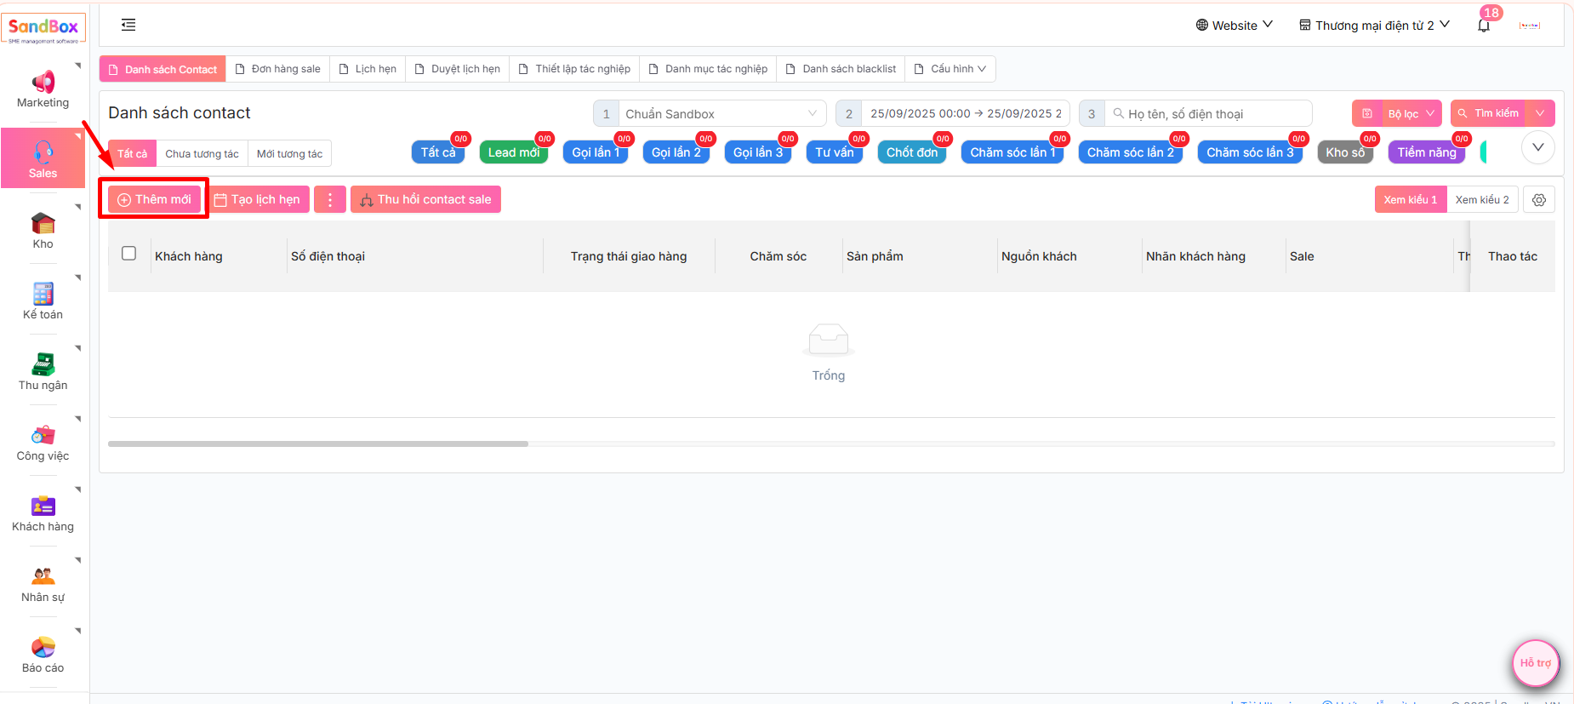Viewport: 1574px width, 704px height.
Task: Click the horizontal table scrollbar
Action: coord(318,444)
